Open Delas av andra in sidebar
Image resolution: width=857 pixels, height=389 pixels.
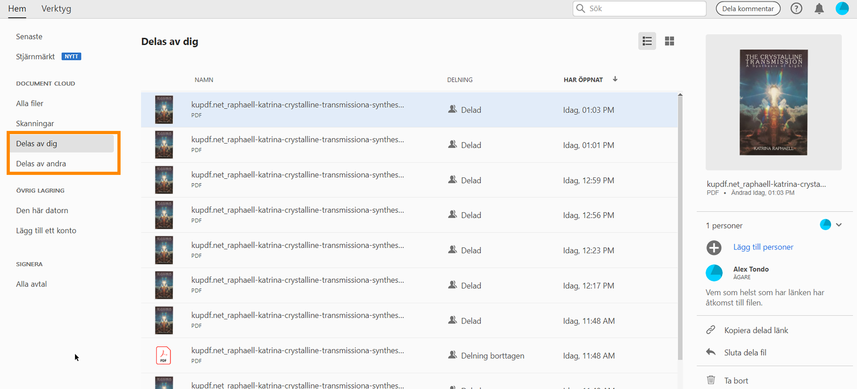click(x=41, y=164)
